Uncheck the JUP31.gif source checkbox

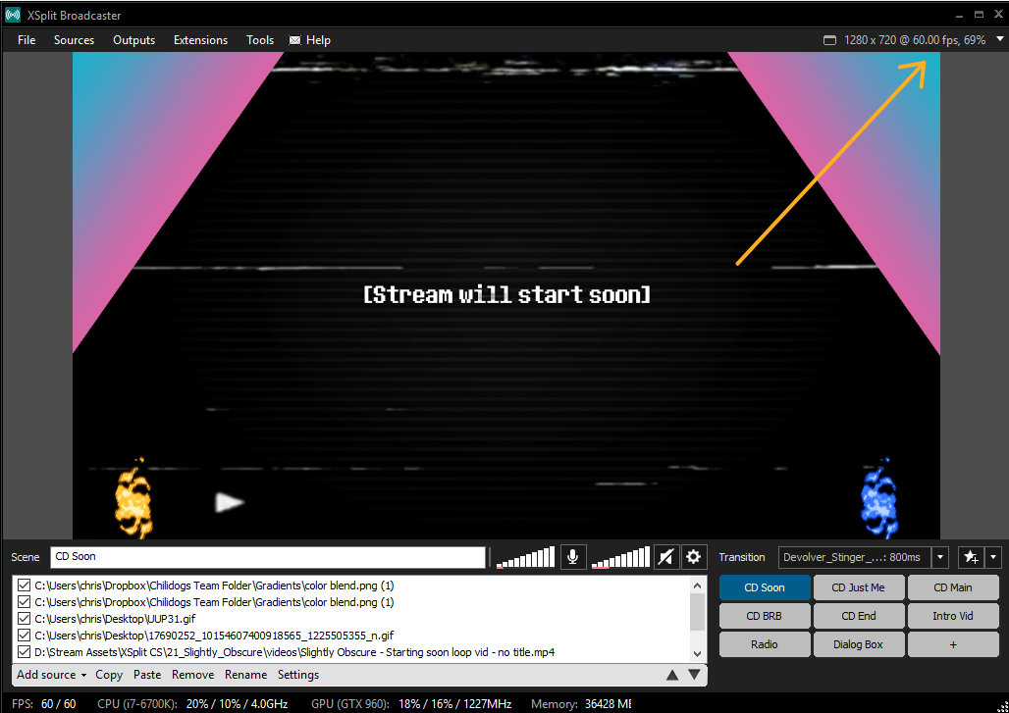tap(25, 619)
